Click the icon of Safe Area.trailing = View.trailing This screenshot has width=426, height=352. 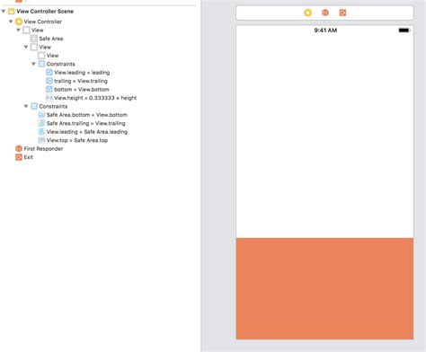41,123
